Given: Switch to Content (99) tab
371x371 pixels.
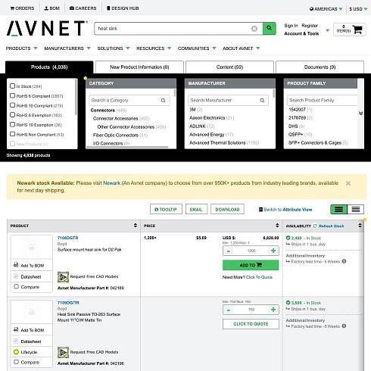Looking at the screenshot, I should [x=229, y=67].
